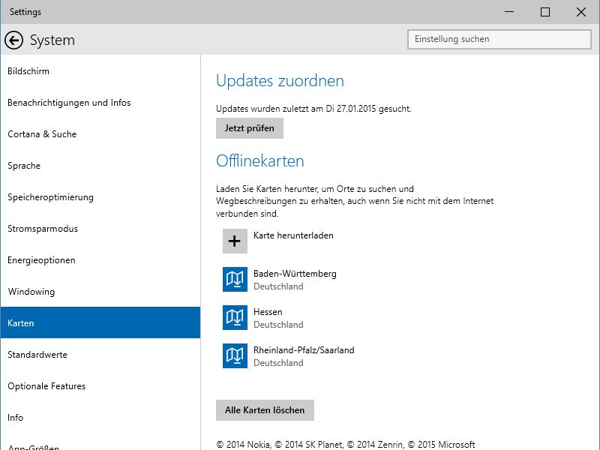This screenshot has height=450, width=600.
Task: Open Standardwerte section
Action: click(100, 355)
